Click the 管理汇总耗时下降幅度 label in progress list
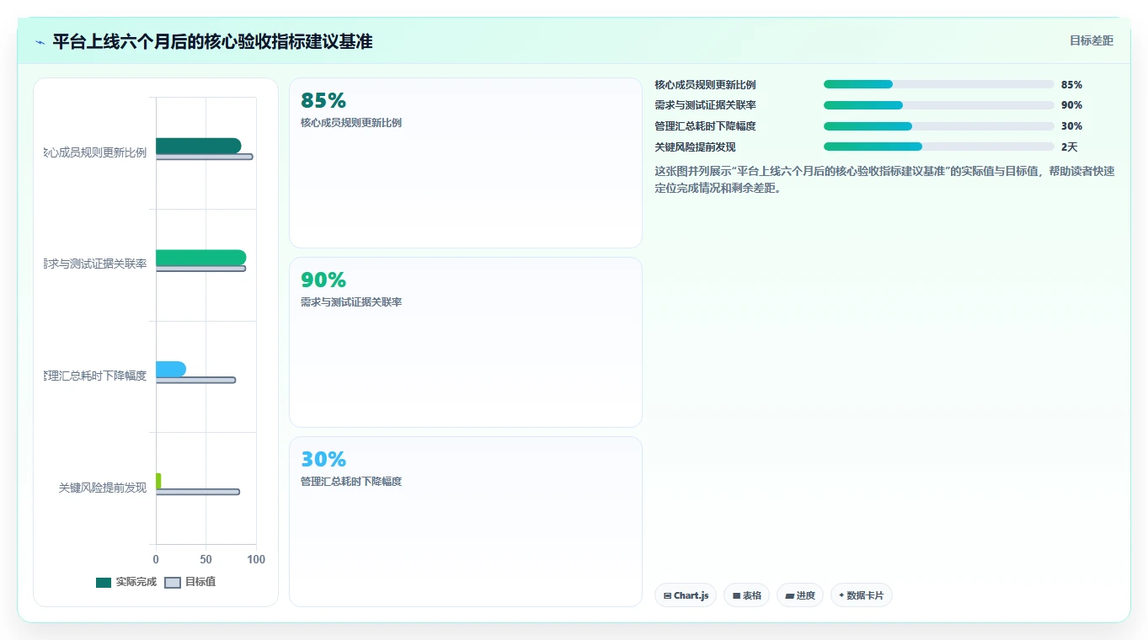 coord(705,126)
